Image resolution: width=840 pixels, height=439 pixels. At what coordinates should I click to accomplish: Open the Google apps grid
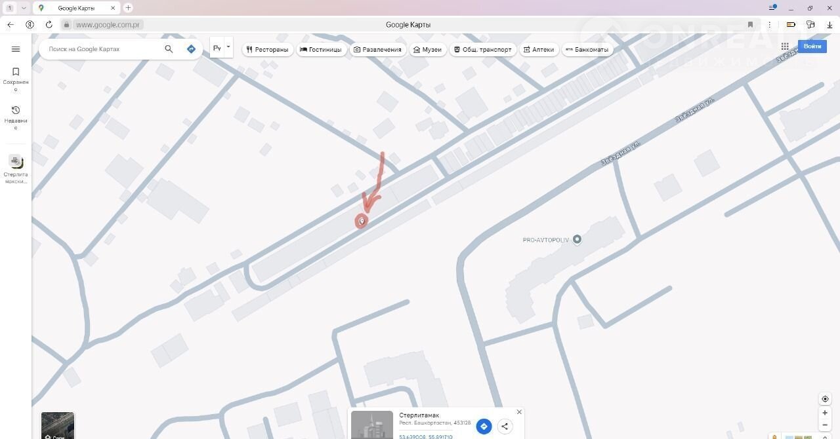click(x=785, y=47)
